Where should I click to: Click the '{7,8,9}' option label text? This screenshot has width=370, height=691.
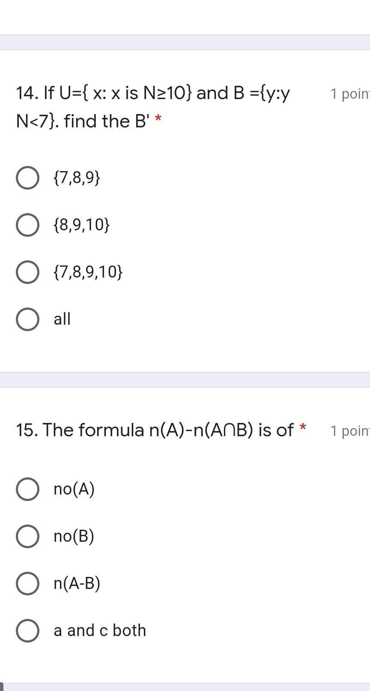click(x=77, y=178)
